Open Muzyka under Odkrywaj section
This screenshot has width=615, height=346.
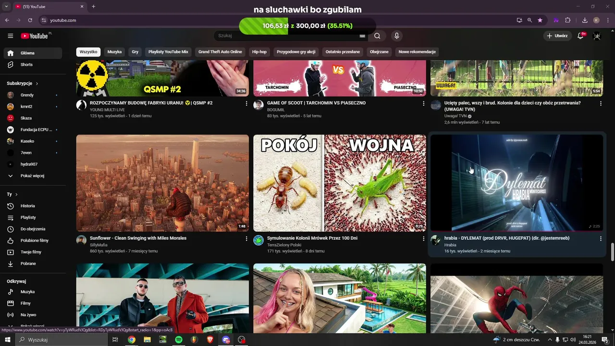[33, 292]
